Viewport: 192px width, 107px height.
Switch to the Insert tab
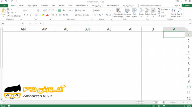pos(21,6)
